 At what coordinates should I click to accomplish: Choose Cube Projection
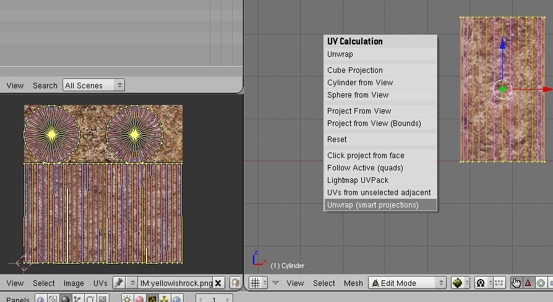pos(380,70)
